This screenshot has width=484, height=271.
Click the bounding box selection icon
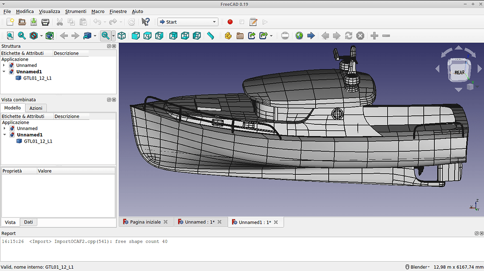pos(50,36)
